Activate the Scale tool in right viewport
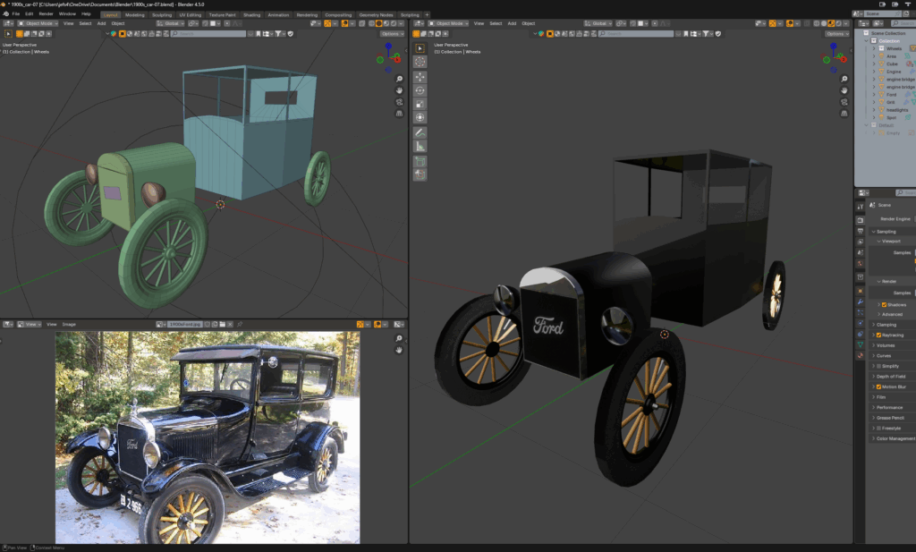The image size is (916, 552). point(420,104)
